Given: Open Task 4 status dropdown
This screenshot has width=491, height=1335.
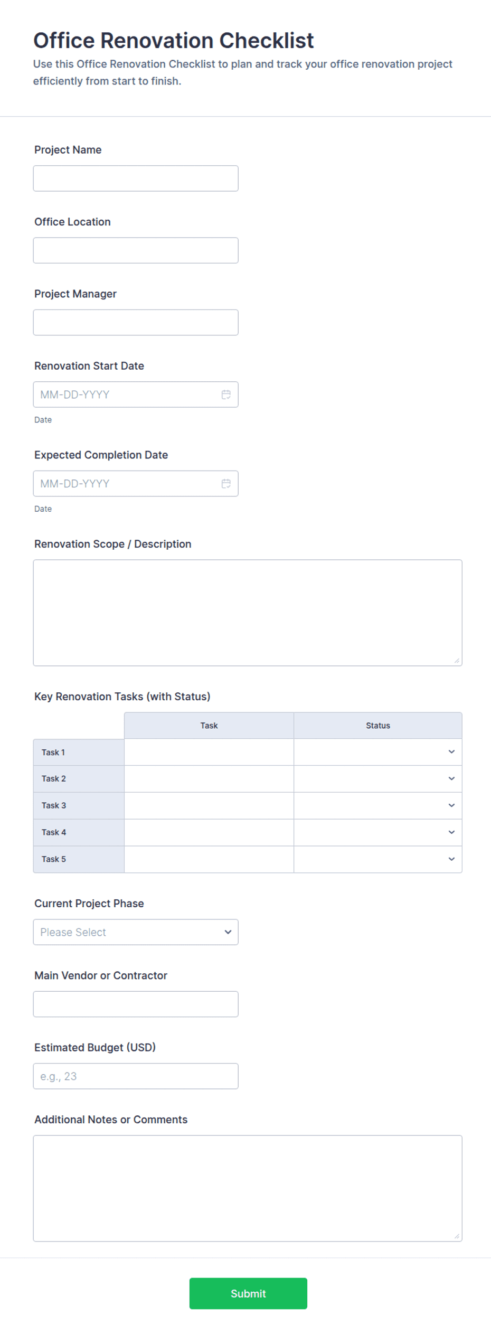Looking at the screenshot, I should point(378,833).
